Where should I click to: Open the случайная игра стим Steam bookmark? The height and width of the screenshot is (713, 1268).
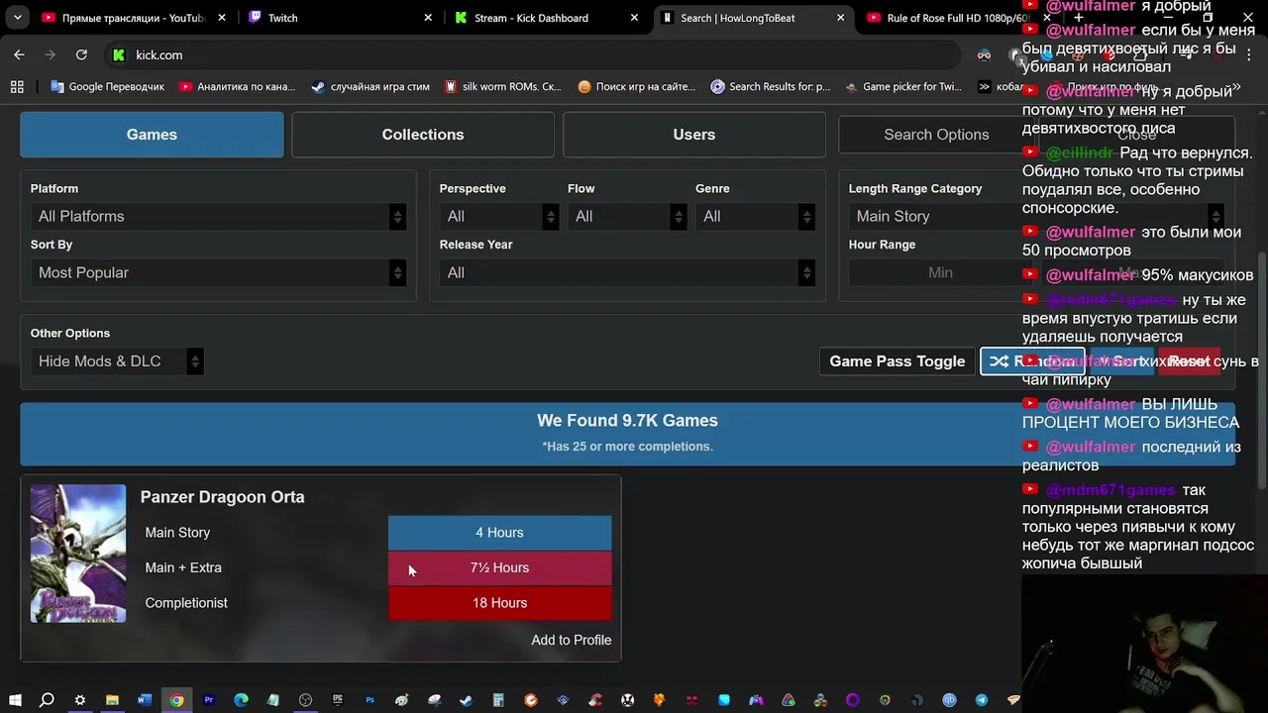click(370, 86)
